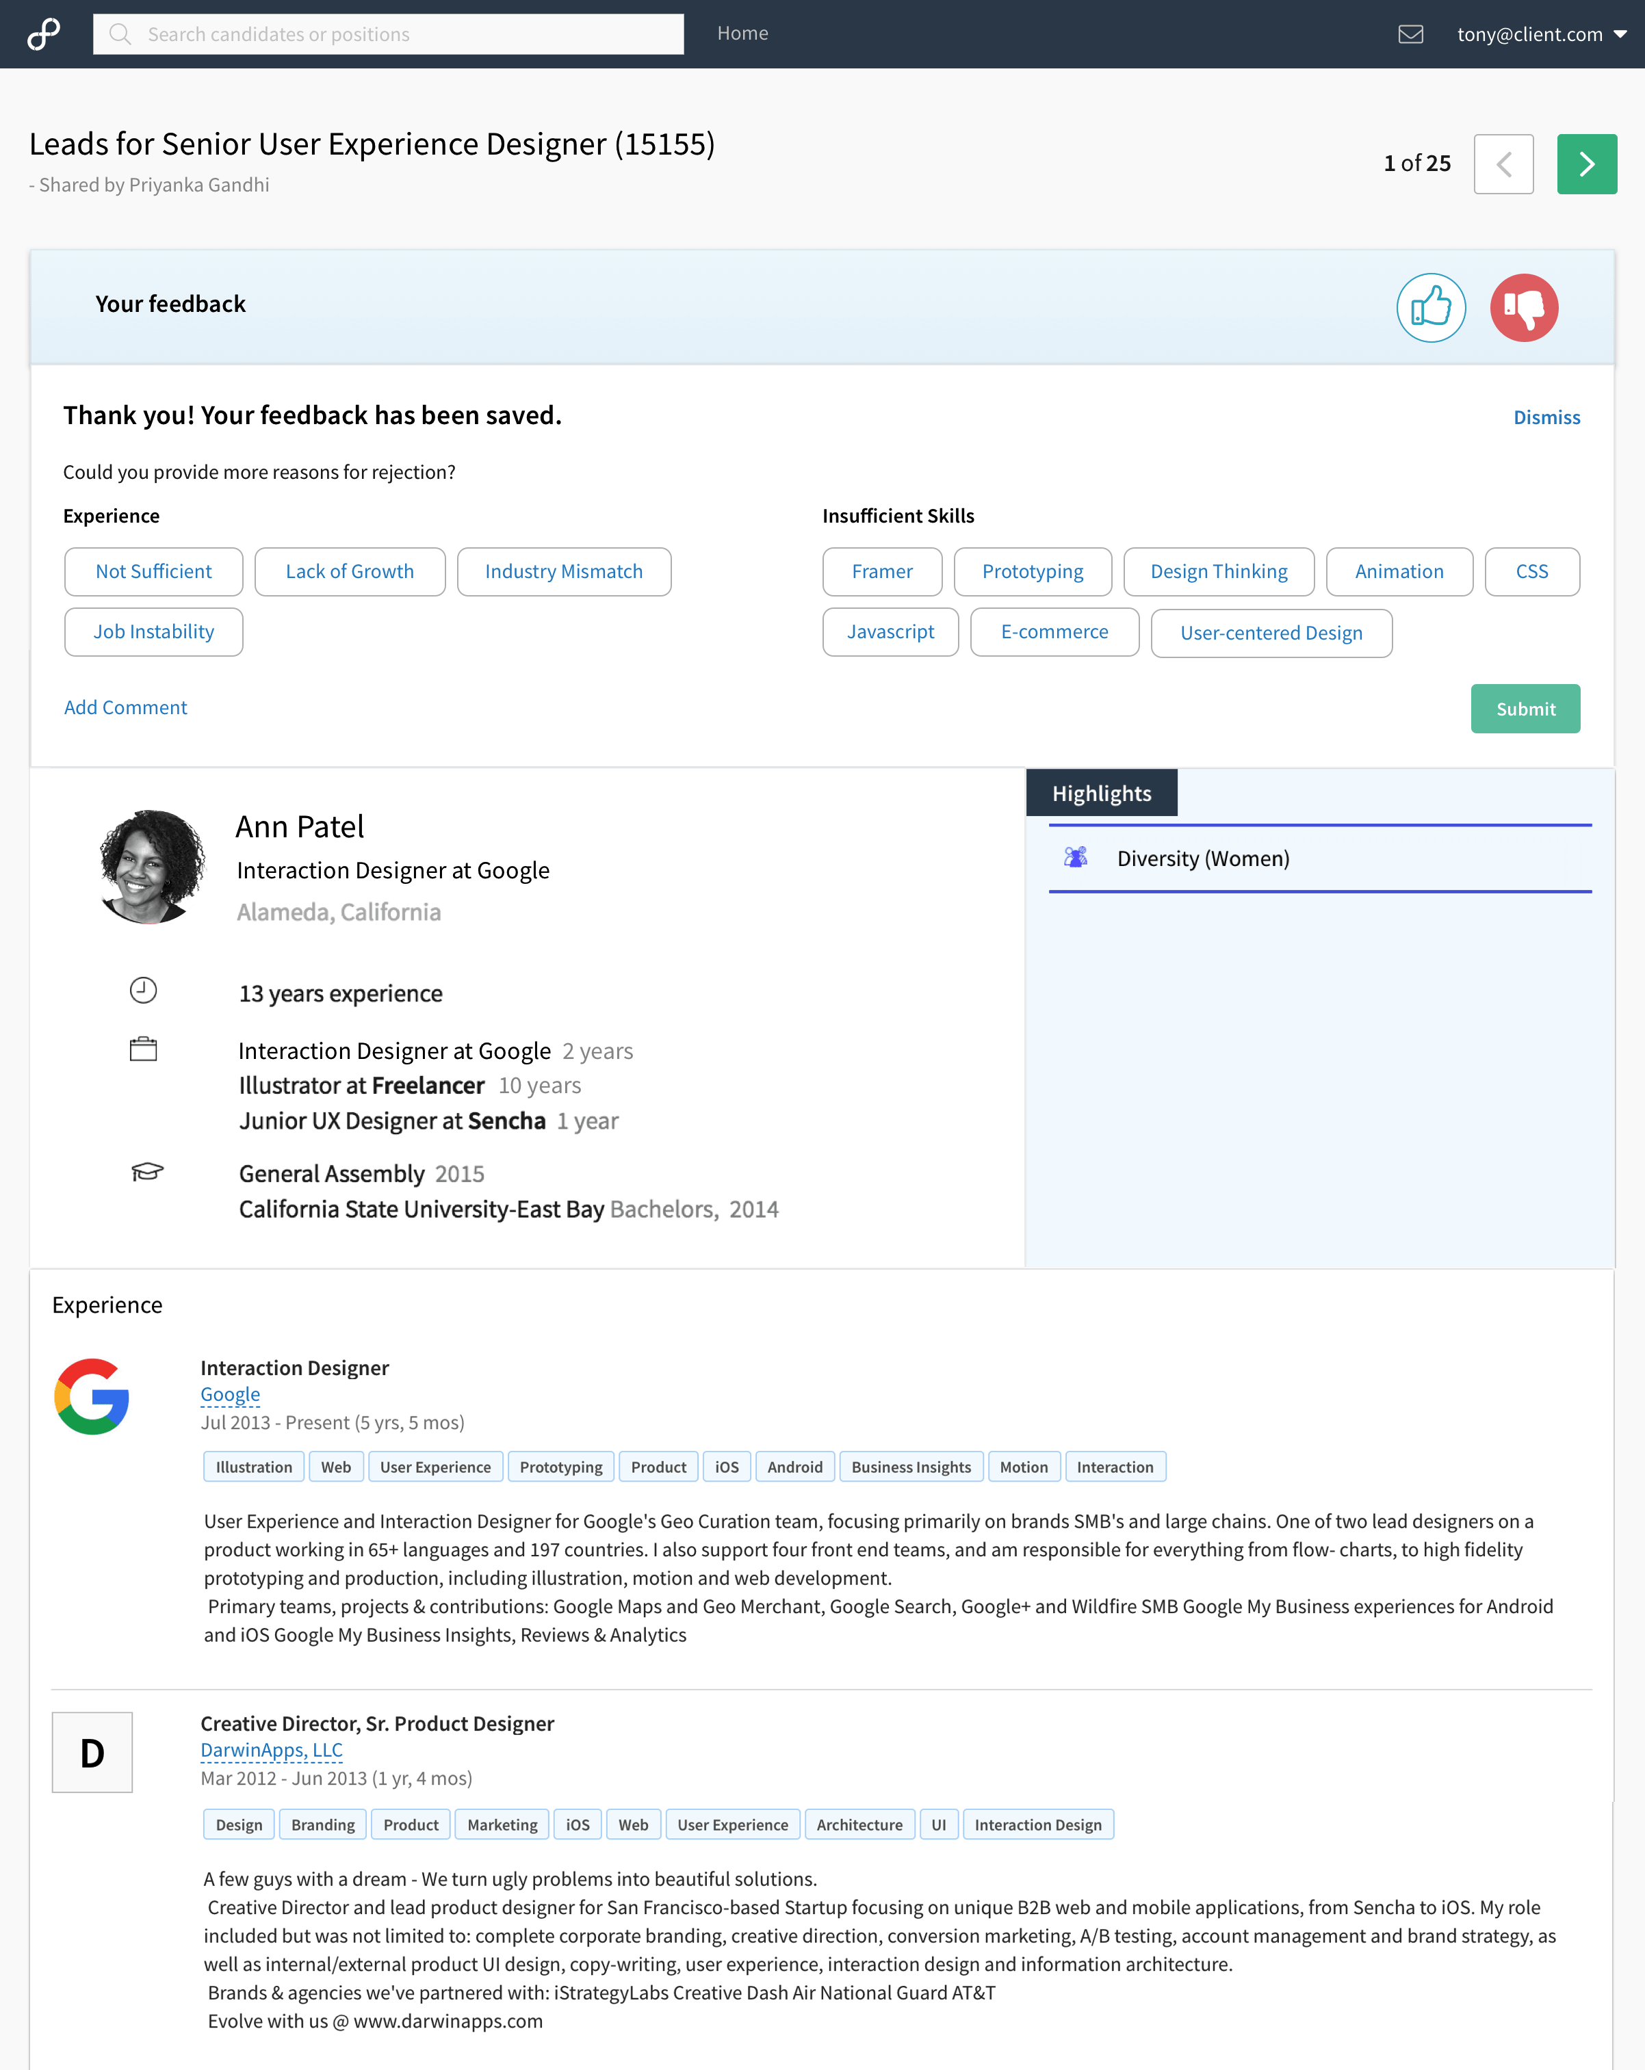Image resolution: width=1645 pixels, height=2070 pixels.
Task: Click the Android tag
Action: 794,1466
